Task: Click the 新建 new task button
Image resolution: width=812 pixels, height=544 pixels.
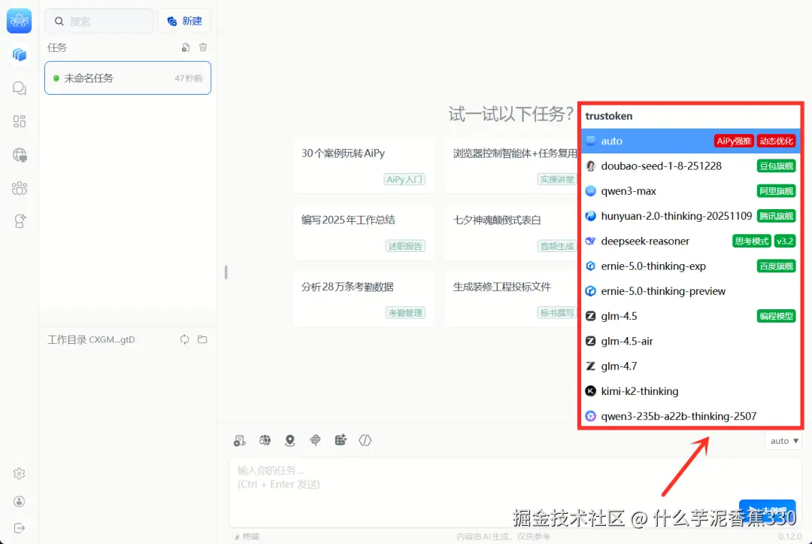Action: (x=184, y=21)
